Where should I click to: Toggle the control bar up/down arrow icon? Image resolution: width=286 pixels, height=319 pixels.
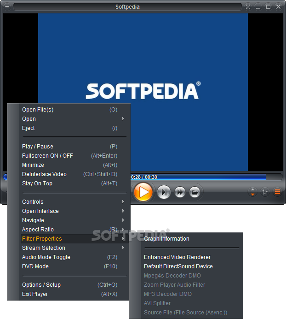[x=252, y=192]
